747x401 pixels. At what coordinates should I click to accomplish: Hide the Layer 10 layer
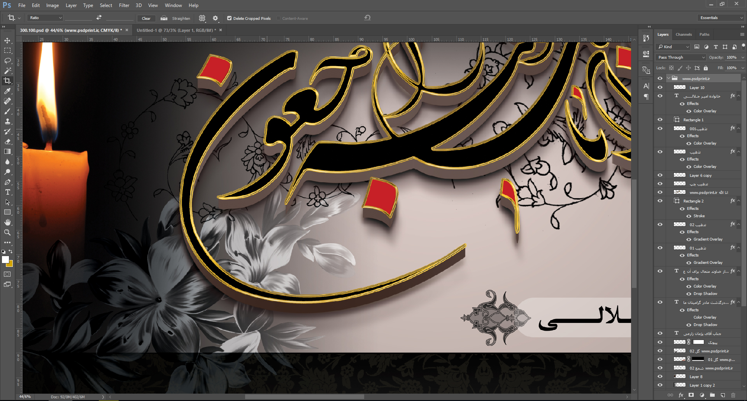660,87
